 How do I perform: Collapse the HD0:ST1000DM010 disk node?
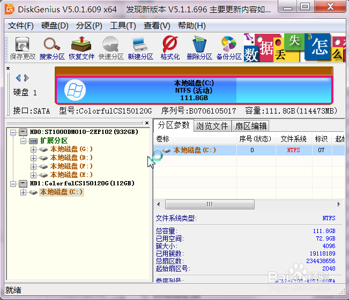click(13, 132)
